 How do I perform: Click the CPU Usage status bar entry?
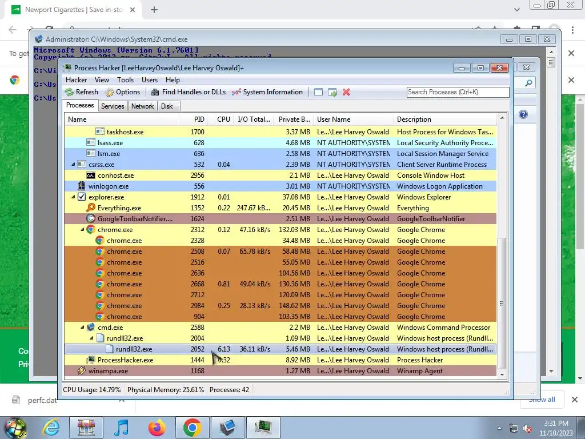[x=92, y=390]
